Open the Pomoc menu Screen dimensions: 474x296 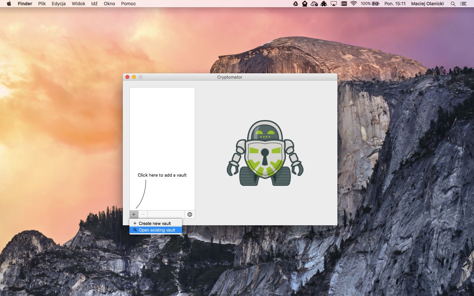128,4
